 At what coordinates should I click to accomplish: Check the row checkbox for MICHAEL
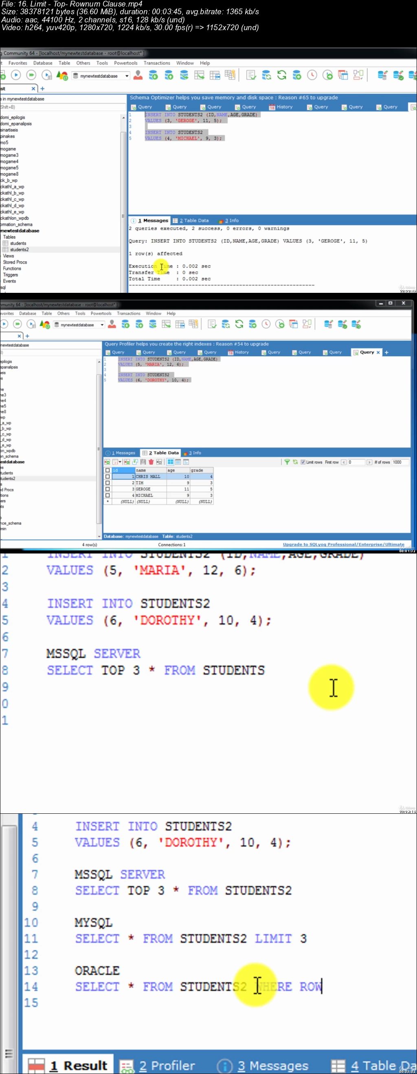point(108,495)
